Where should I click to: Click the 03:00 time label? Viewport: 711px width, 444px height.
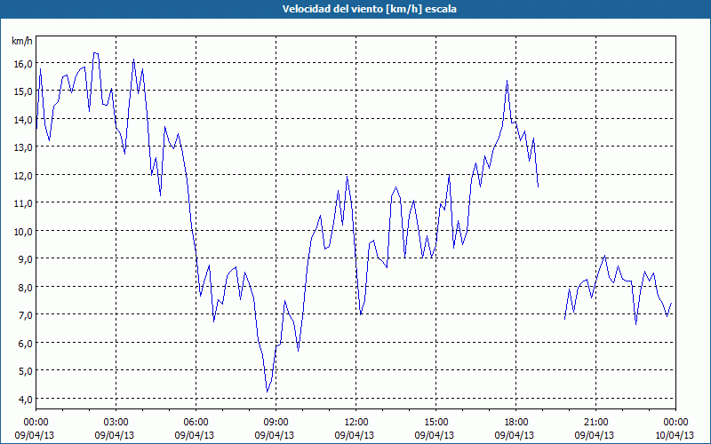[x=116, y=423]
